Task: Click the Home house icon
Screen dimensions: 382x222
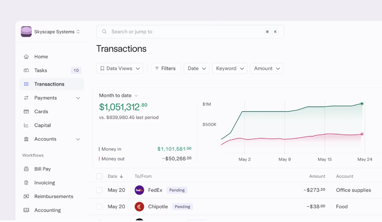Action: (x=26, y=57)
